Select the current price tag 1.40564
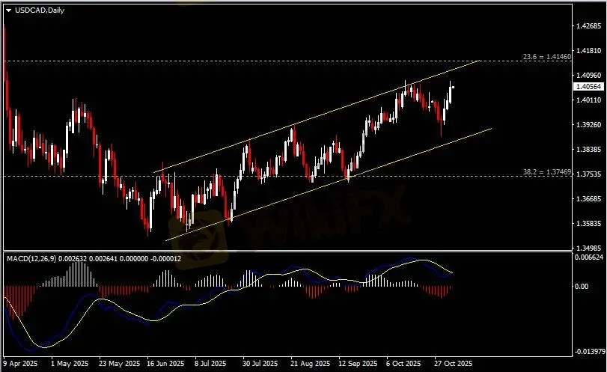Viewport: 607px width, 372px height. click(589, 87)
